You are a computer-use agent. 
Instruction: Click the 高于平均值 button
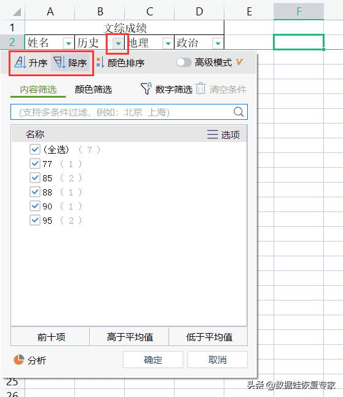(x=129, y=337)
